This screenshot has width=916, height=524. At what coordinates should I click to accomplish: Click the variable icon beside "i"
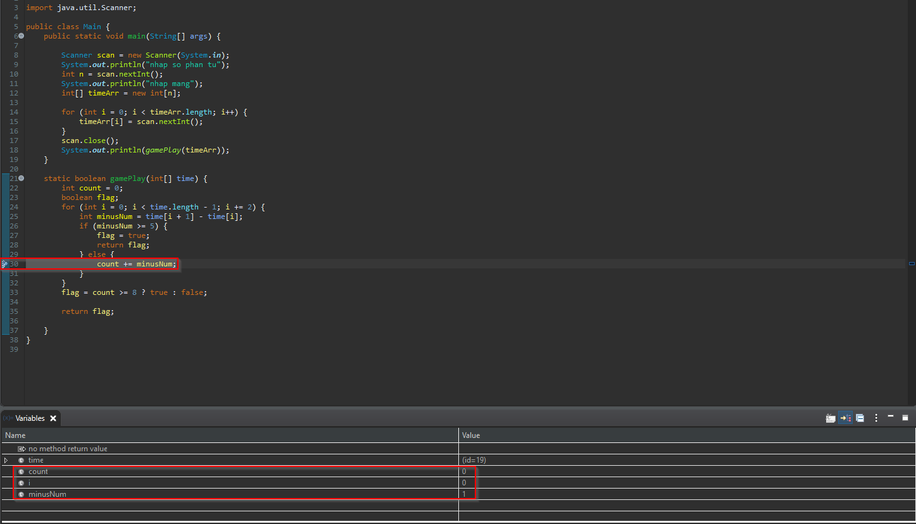coord(21,482)
